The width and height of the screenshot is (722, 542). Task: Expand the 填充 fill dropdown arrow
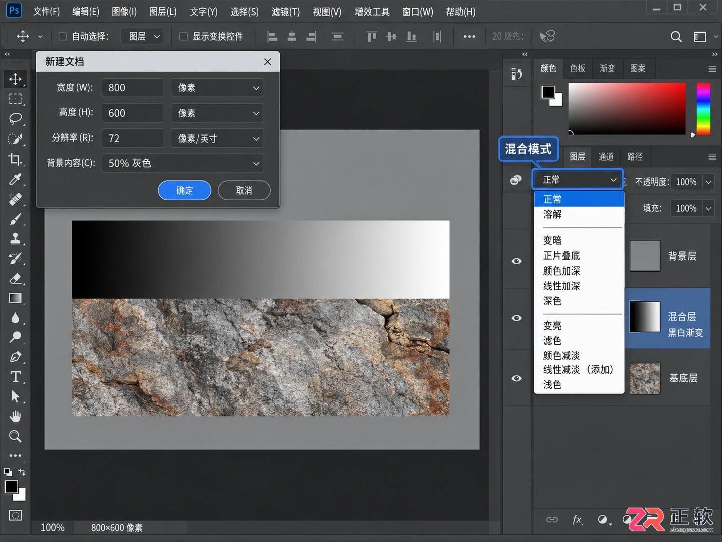[709, 208]
